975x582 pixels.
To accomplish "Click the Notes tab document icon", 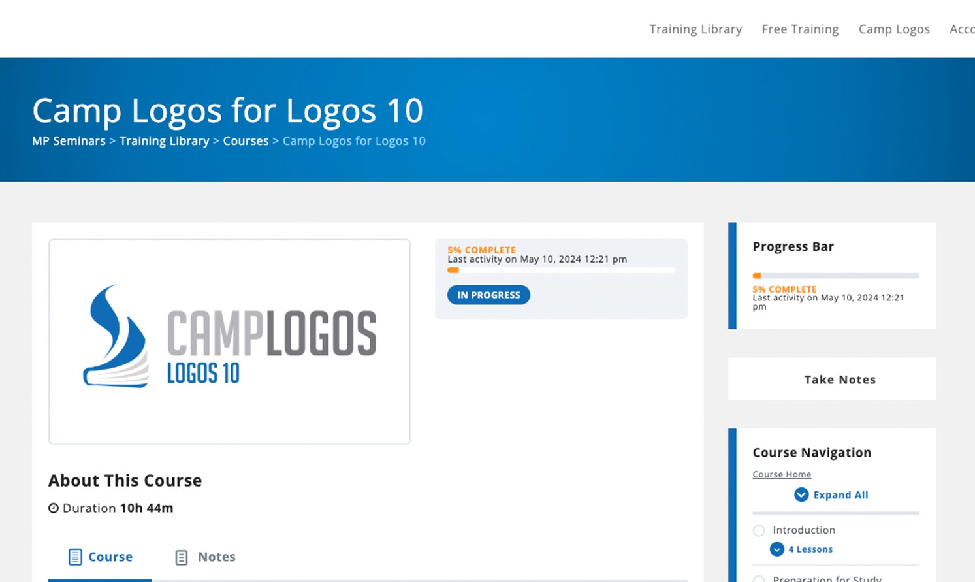I will click(182, 557).
